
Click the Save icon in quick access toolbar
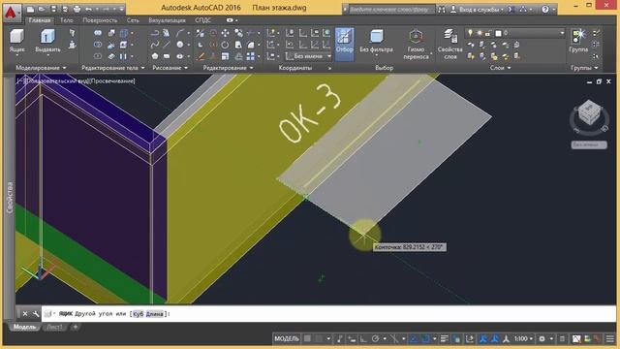tap(54, 9)
